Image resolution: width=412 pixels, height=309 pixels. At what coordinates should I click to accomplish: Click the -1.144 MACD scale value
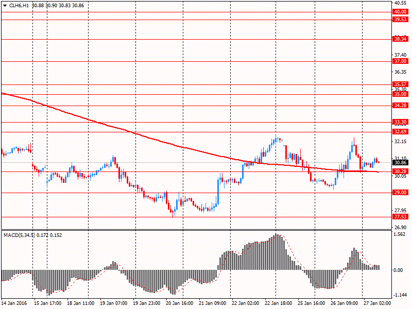[400, 295]
